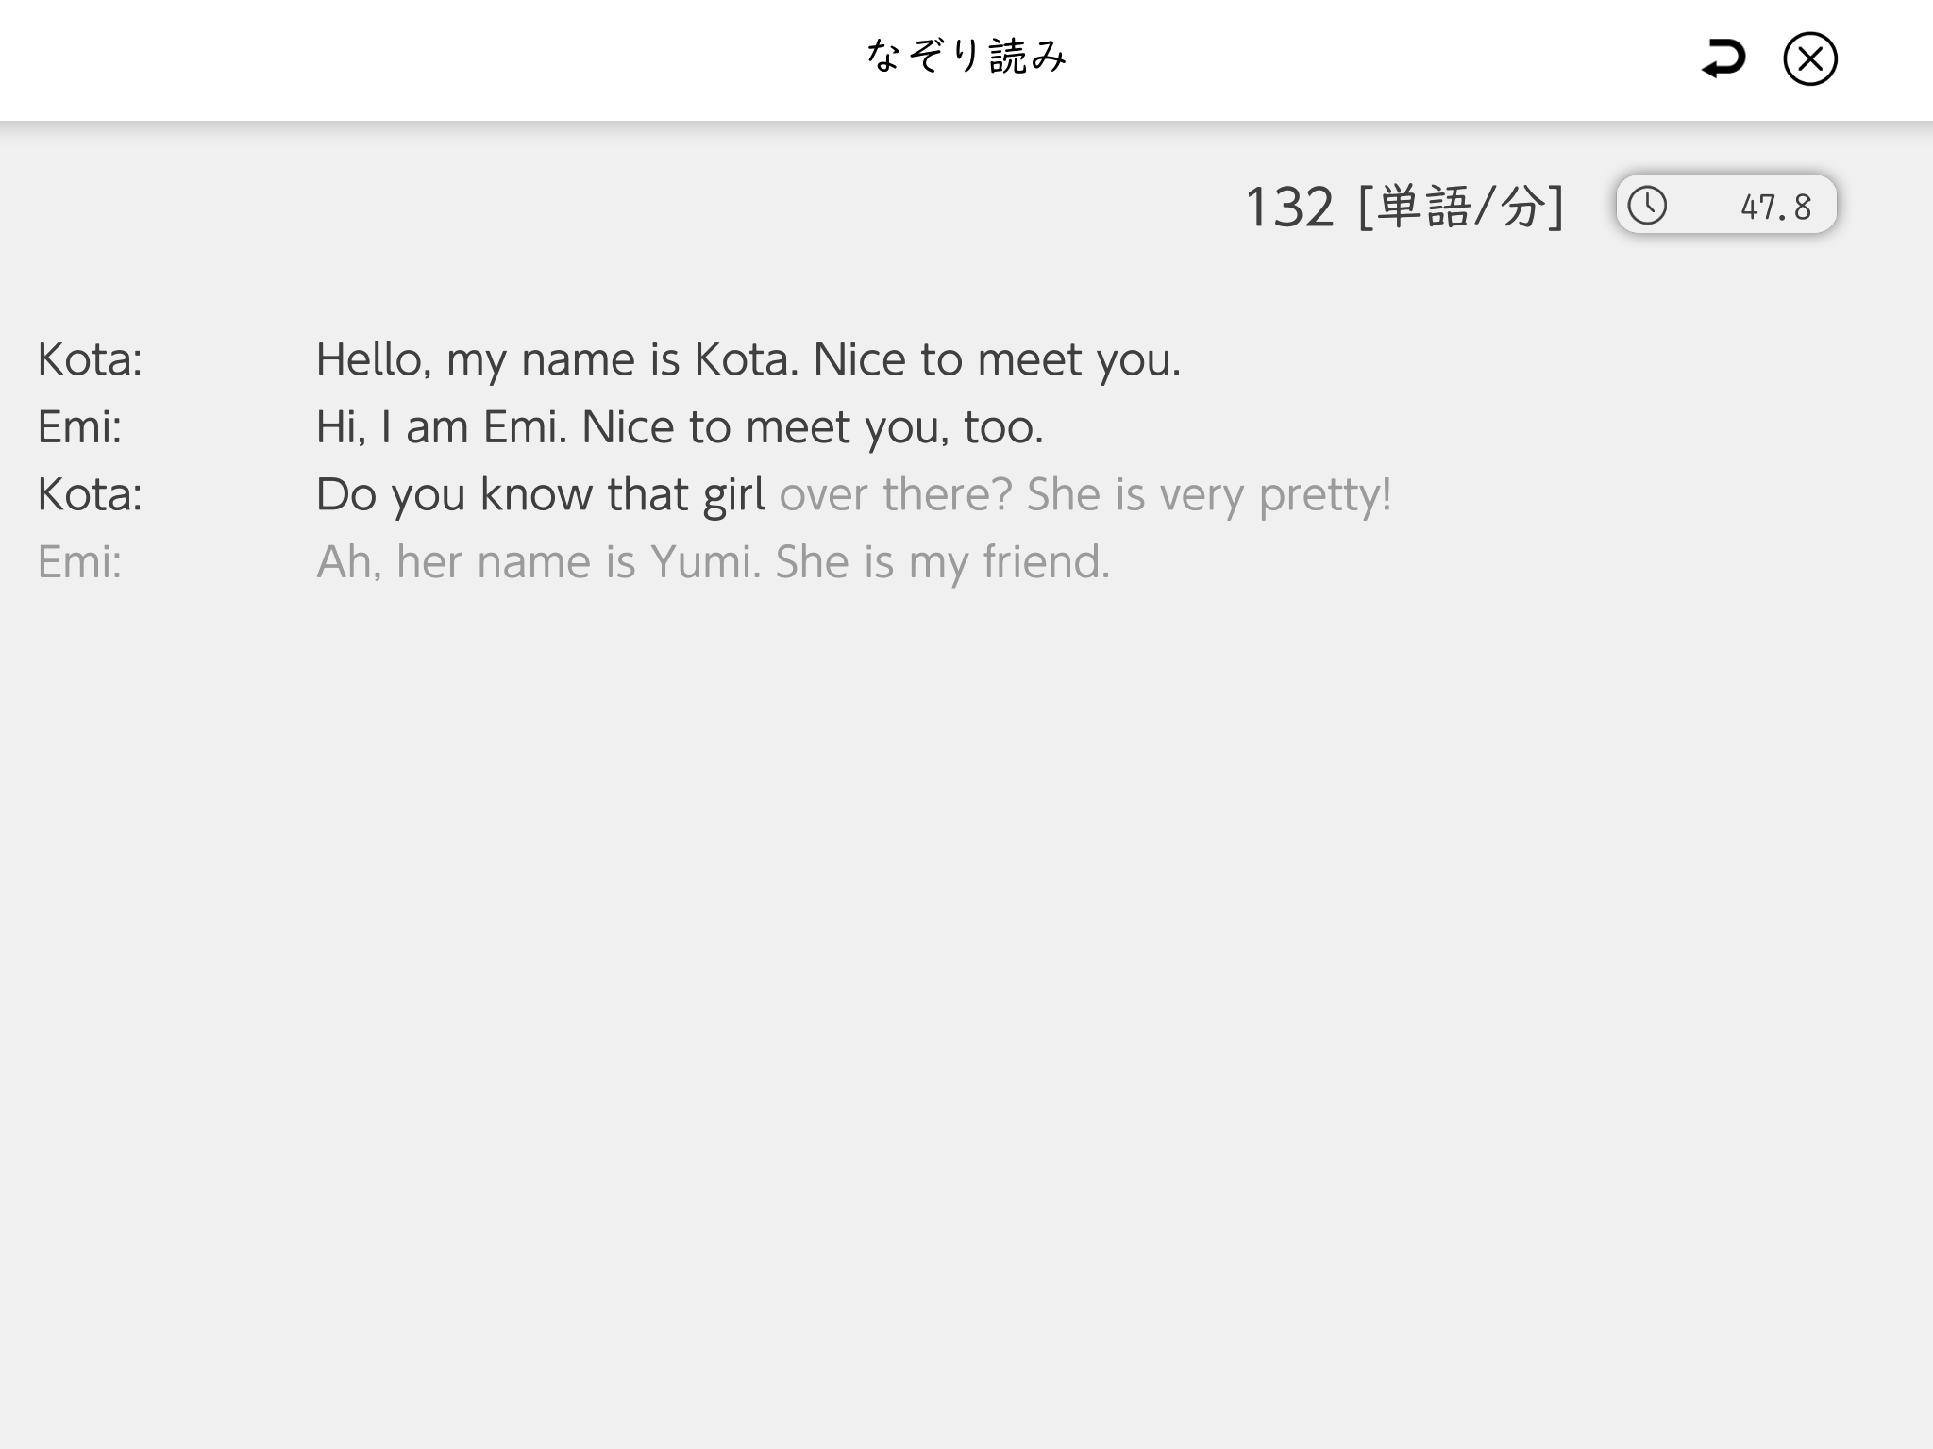This screenshot has width=1933, height=1449.
Task: Close the なぞり読み screen
Action: tap(1809, 59)
